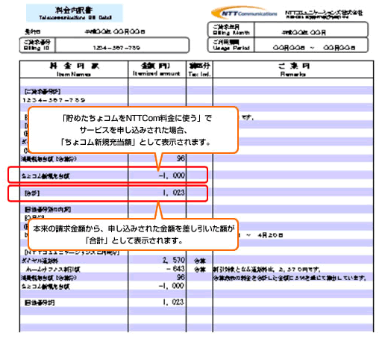This screenshot has height=339, width=388.
Task: Click the 回線番号計 line subtotal label
Action: pos(40,302)
